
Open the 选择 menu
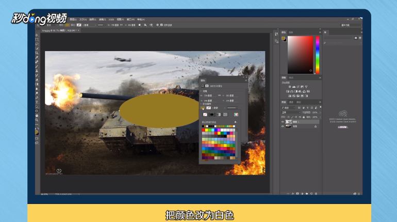click(92, 20)
